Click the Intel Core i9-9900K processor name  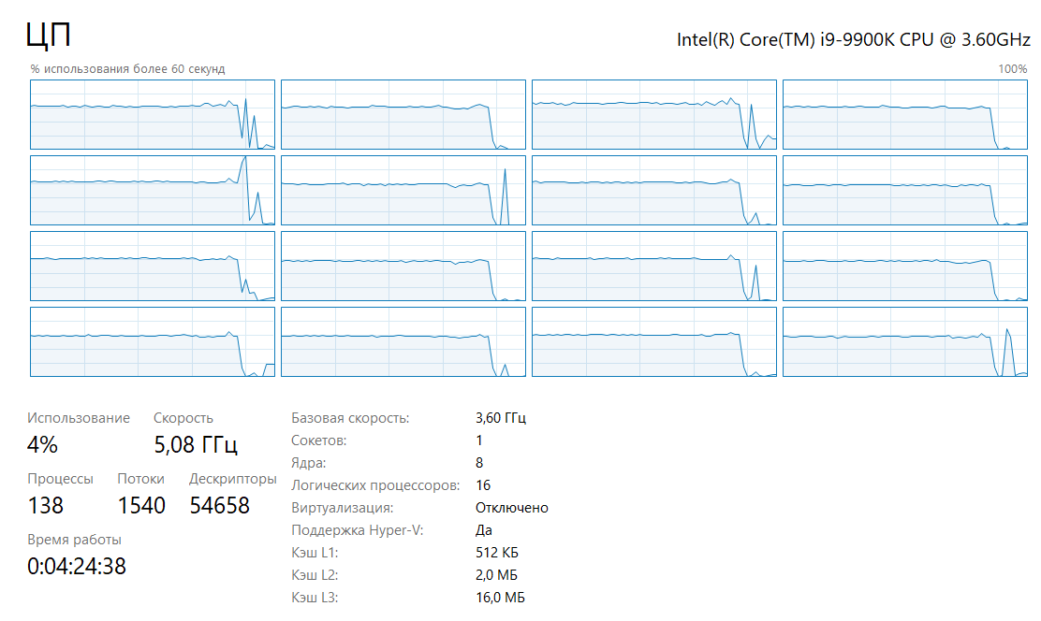coord(853,39)
